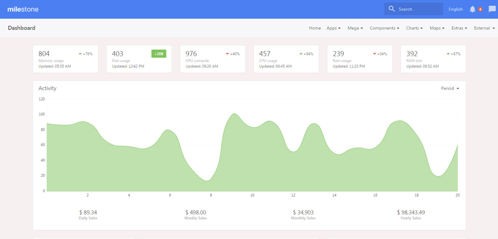498x239 pixels.
Task: Click the RAM test label
Action: (x=414, y=60)
